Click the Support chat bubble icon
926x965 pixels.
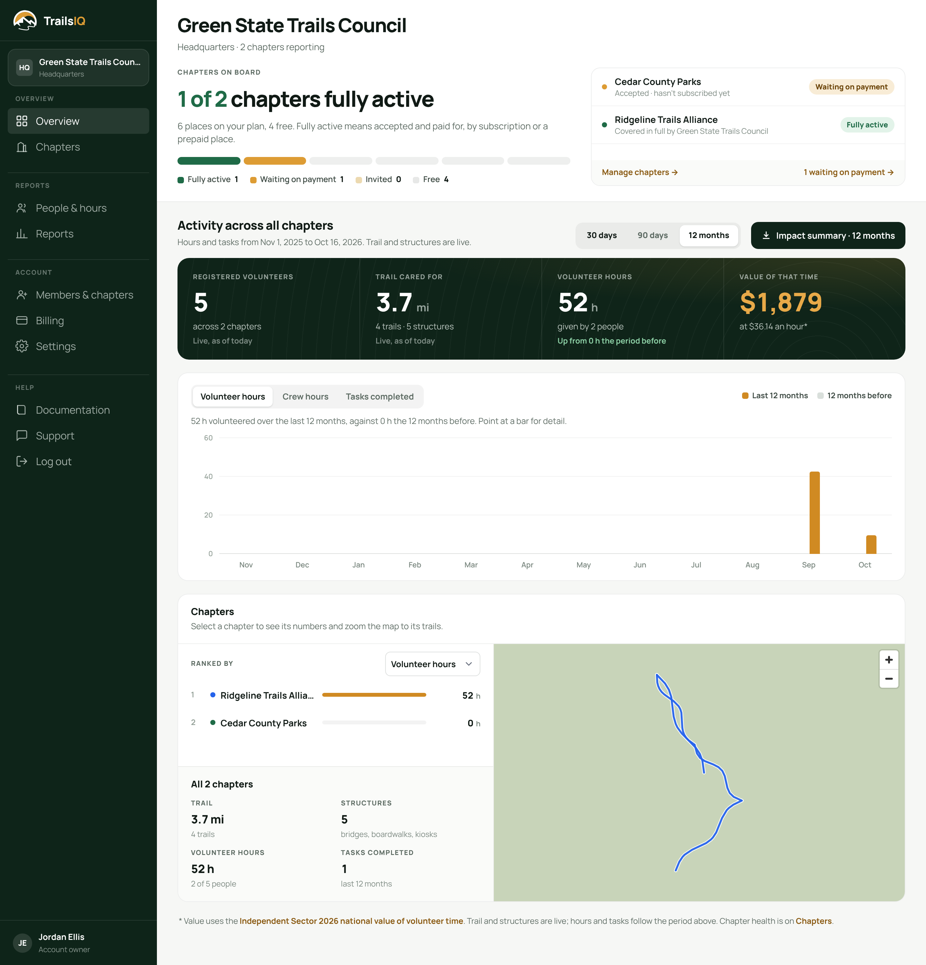[x=22, y=435]
